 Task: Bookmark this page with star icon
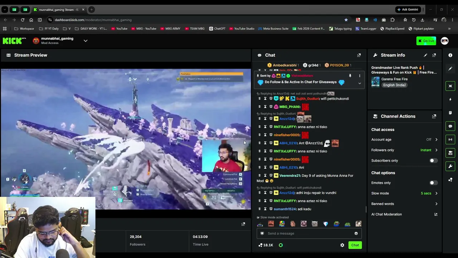pos(346,20)
